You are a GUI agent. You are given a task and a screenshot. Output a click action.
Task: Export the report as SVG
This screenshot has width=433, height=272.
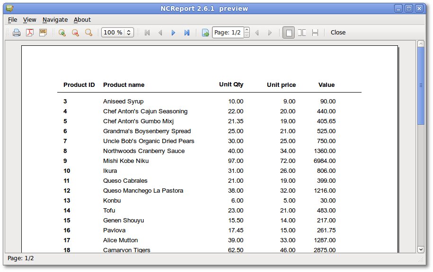click(43, 33)
